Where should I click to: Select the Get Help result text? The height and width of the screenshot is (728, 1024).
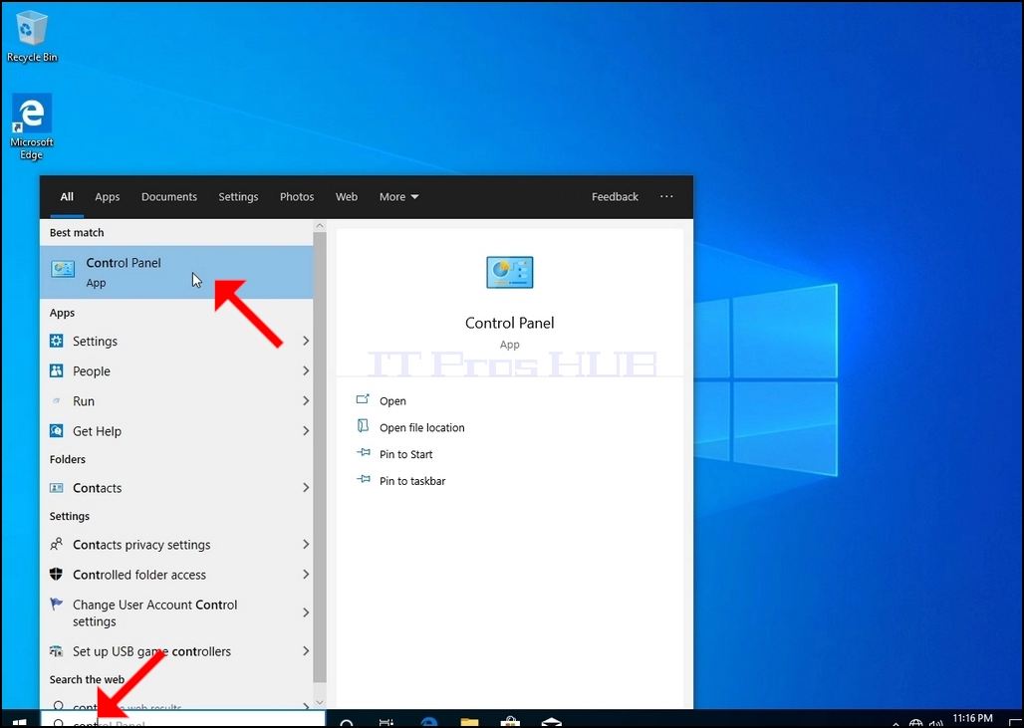click(x=97, y=431)
